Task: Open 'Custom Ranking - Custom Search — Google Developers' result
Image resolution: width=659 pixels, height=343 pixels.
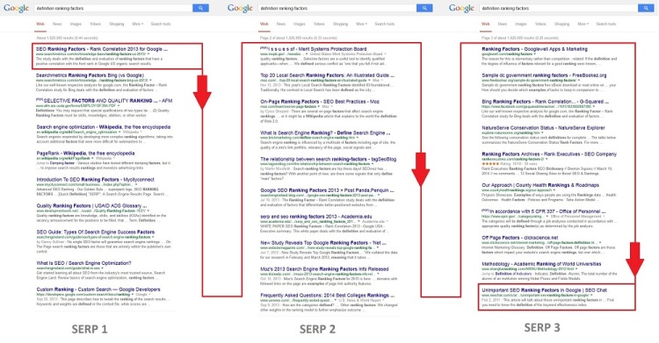Action: (x=98, y=289)
